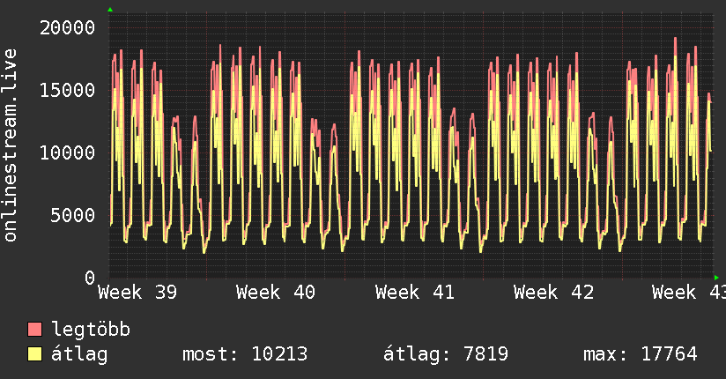Select the átlag legend label beside yellow swatch
This screenshot has width=726, height=379.
pos(79,354)
